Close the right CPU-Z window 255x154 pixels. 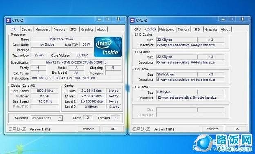pos(242,19)
